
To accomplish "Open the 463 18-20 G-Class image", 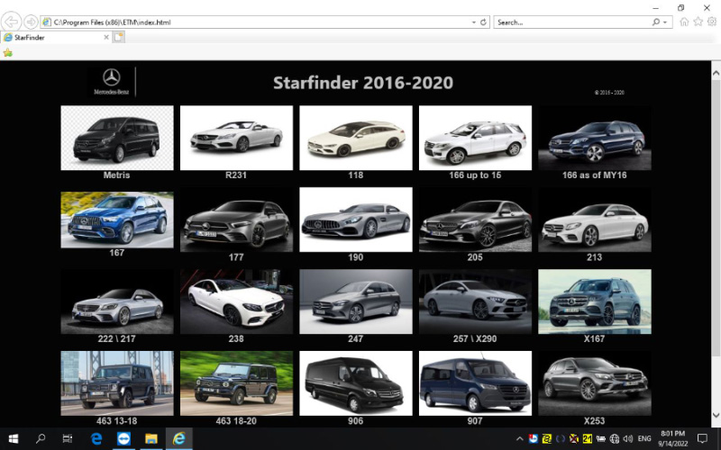I will point(236,383).
